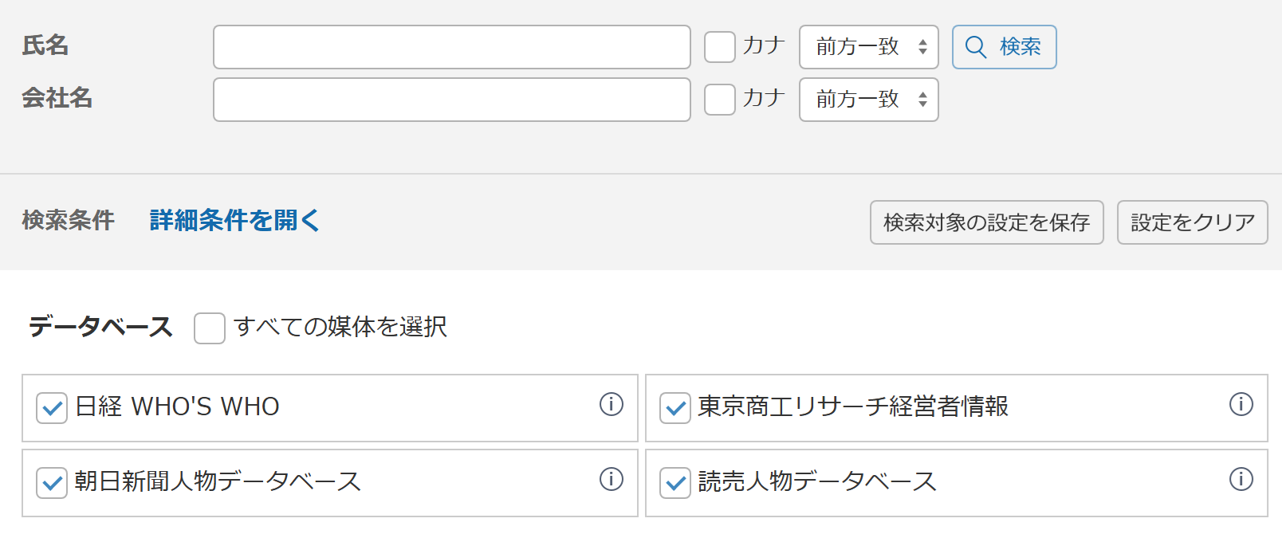Enable カナ checkbox for 会社名
Viewport: 1282px width, 534px height.
[x=720, y=100]
